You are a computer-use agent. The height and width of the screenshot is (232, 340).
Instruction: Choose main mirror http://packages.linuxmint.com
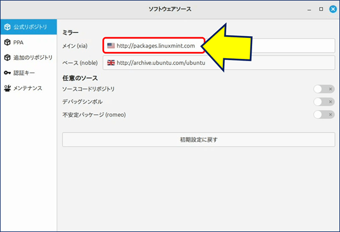click(x=219, y=46)
